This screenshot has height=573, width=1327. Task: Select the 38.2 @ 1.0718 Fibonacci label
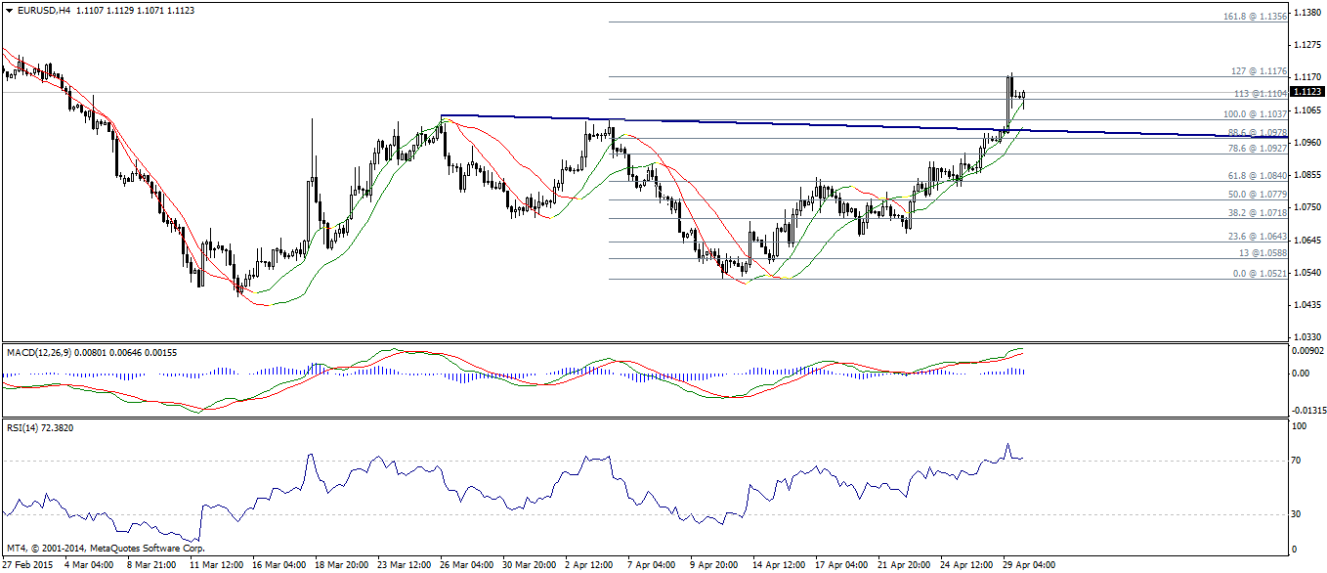pyautogui.click(x=1256, y=212)
